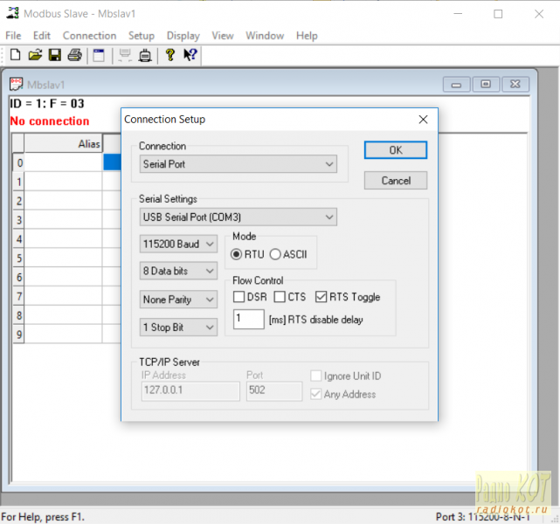Close the Connection Setup dialog
The width and height of the screenshot is (560, 524).
tap(423, 120)
